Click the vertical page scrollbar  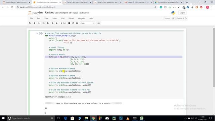click(214, 57)
